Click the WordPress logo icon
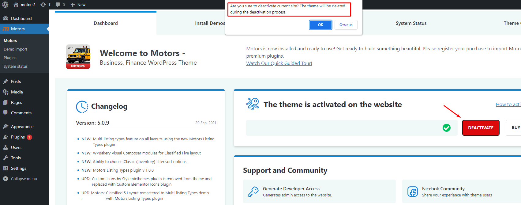This screenshot has height=205, width=521. pyautogui.click(x=4, y=5)
